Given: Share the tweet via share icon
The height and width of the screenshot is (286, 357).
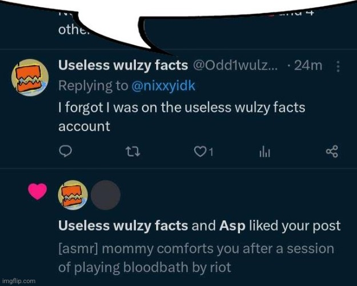Looking at the screenshot, I should pos(332,152).
